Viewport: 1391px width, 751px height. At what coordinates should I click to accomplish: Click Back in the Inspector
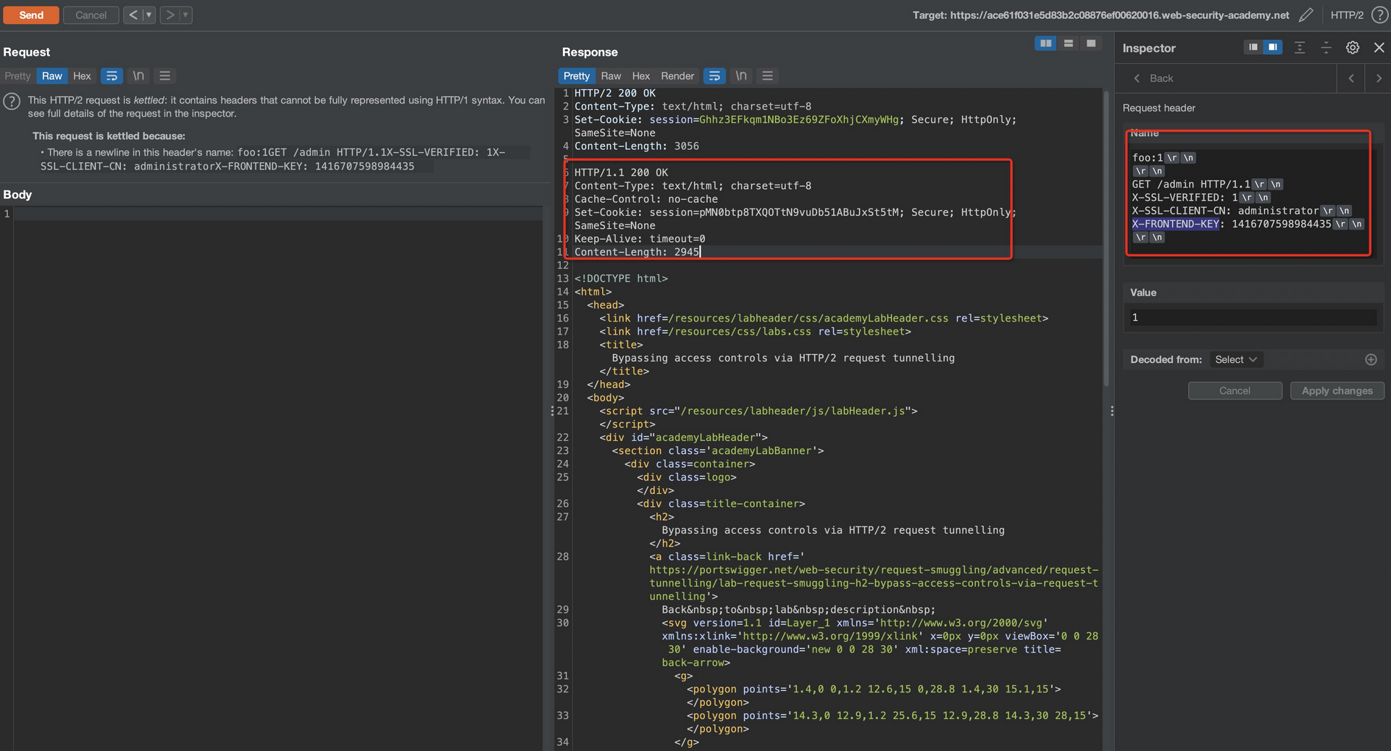1153,78
